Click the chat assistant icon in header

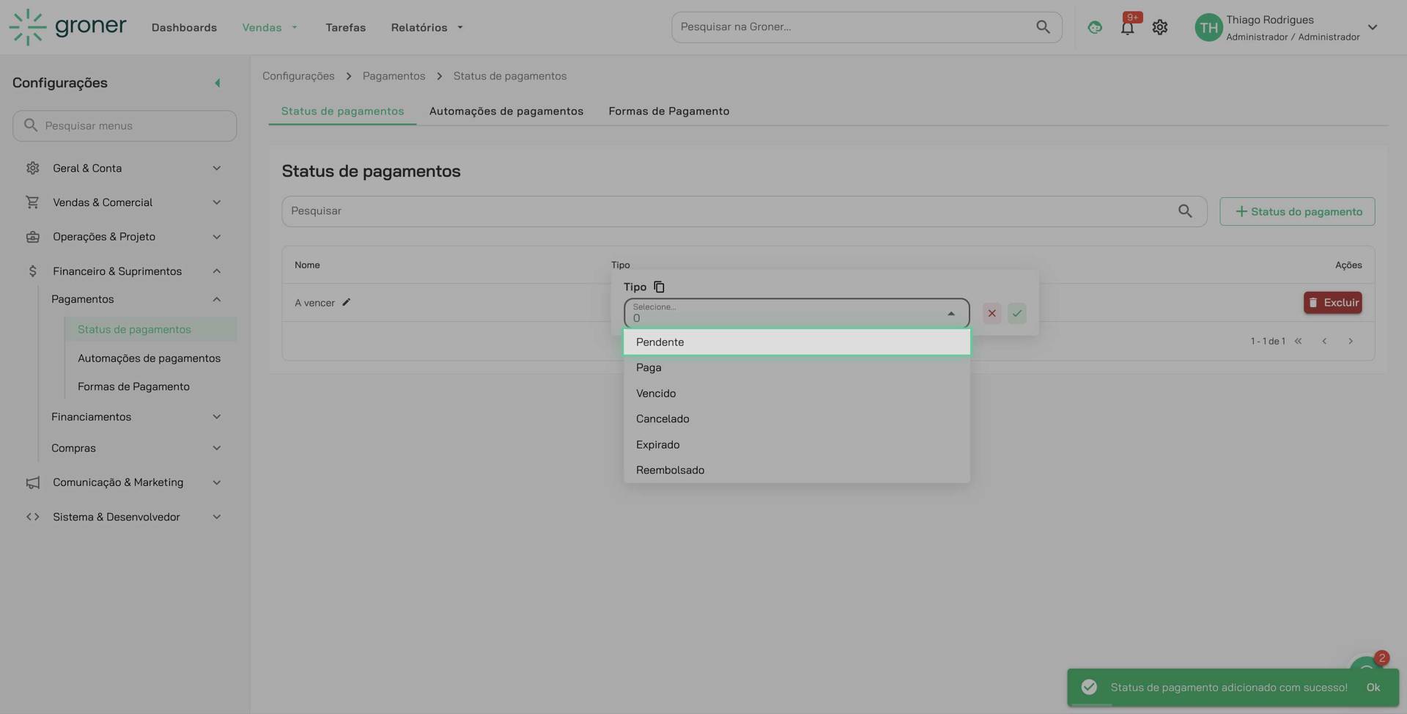(x=1095, y=28)
